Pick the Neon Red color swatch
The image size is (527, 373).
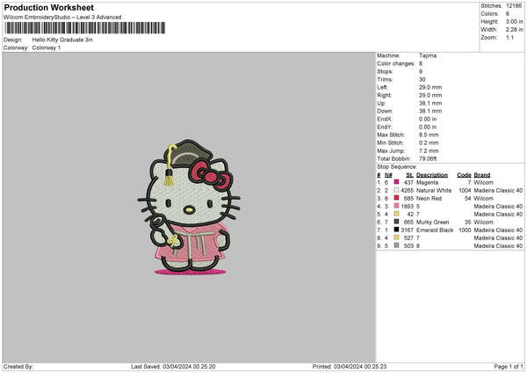coord(396,198)
